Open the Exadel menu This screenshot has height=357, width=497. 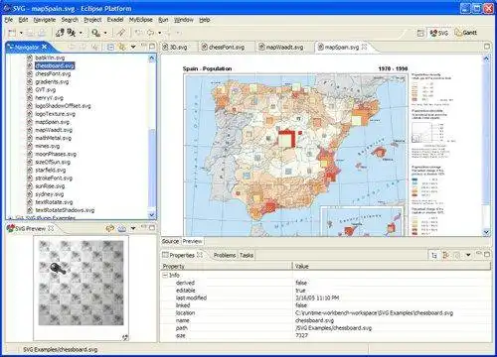115,20
